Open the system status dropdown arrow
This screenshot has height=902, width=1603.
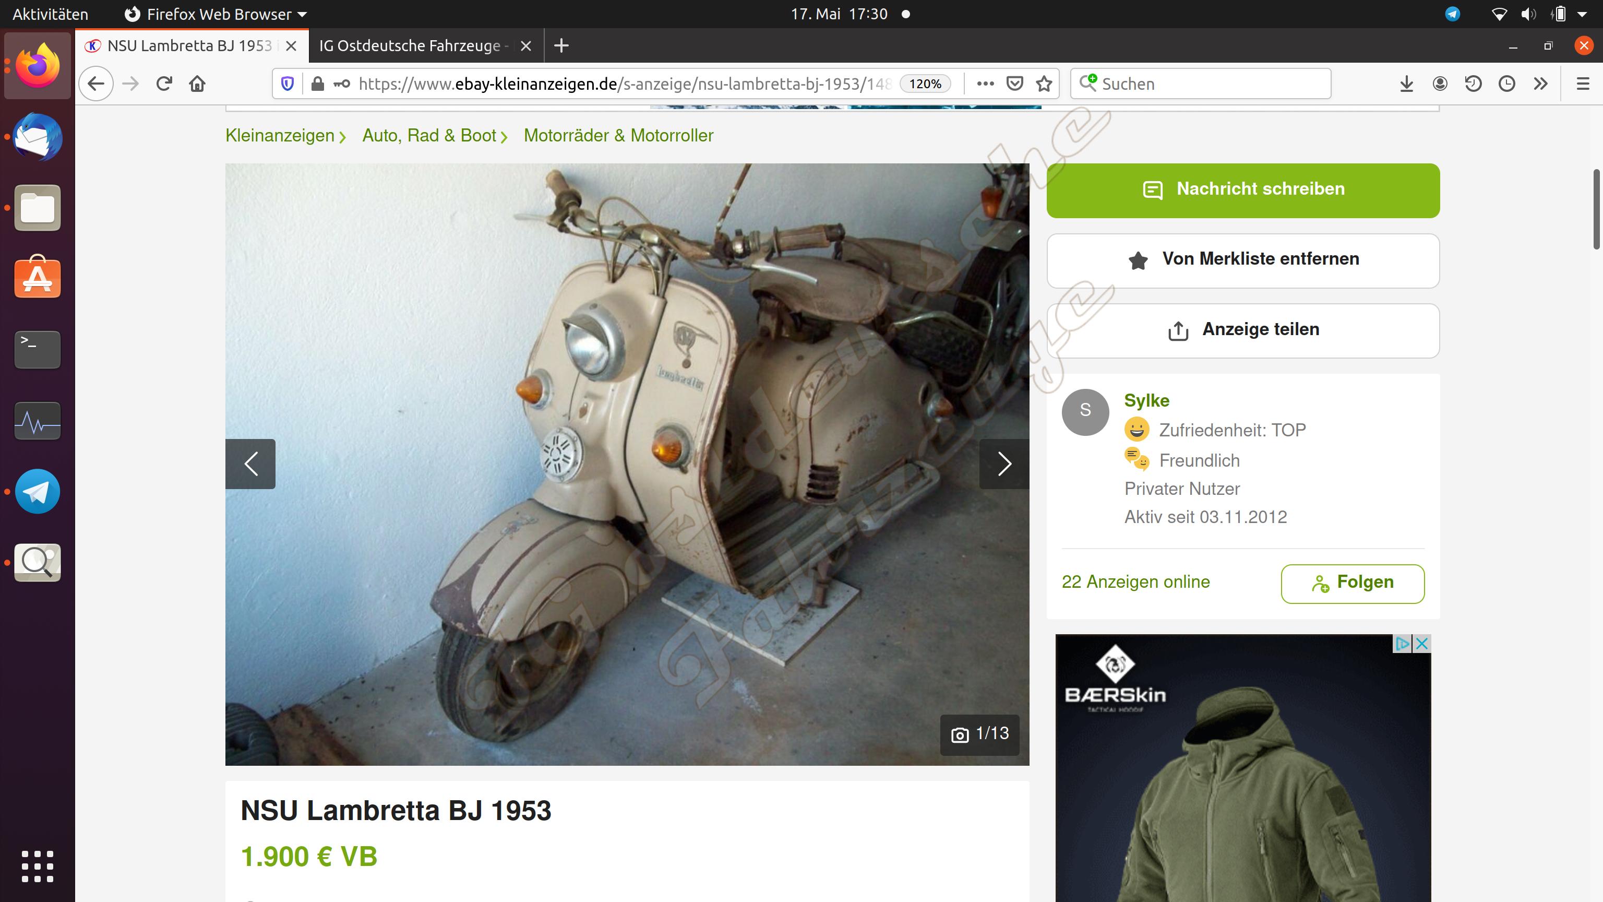[x=1583, y=14]
